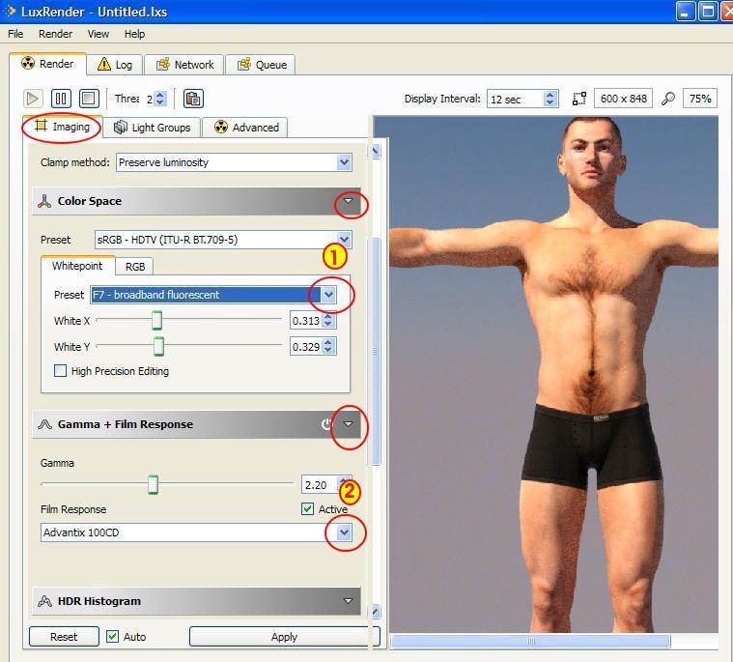Click the Reset button
733x662 pixels.
(x=64, y=637)
